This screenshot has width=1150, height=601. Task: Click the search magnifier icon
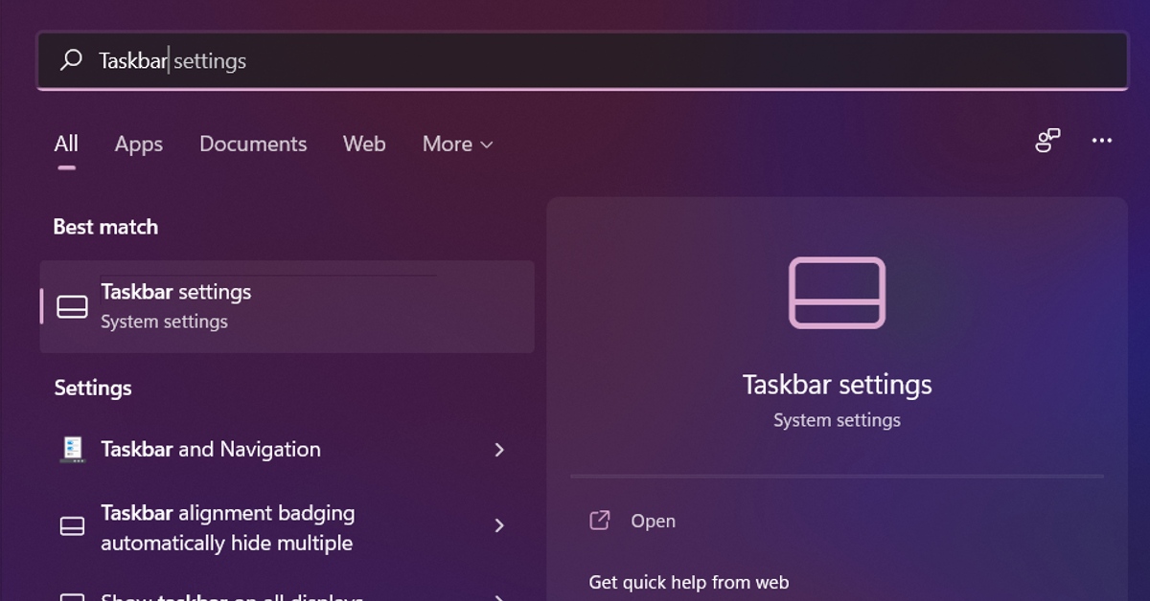(71, 59)
